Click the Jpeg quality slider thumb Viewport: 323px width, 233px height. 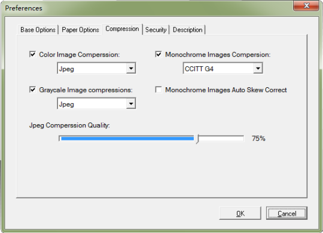[197, 139]
